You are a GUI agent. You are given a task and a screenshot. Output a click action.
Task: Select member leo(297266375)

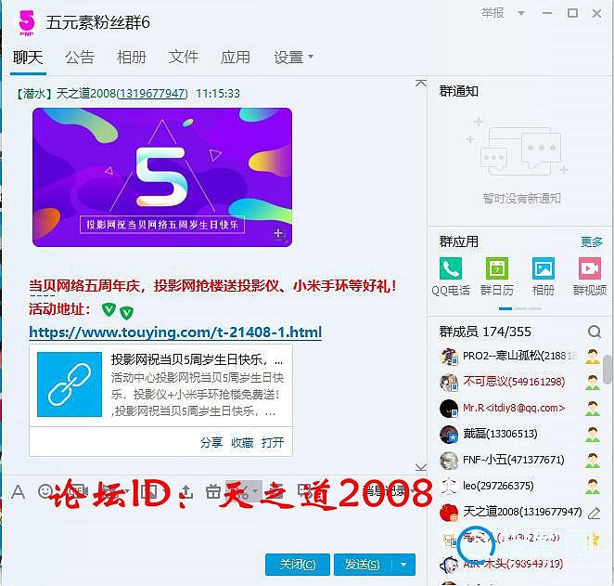click(x=498, y=486)
